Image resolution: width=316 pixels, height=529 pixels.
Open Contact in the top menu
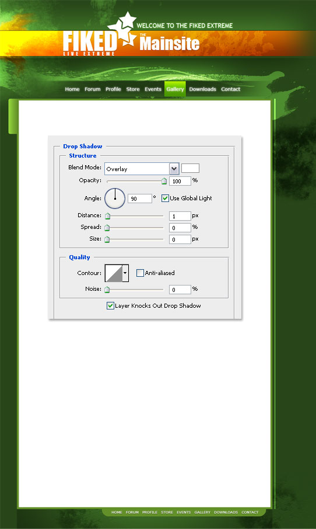[x=230, y=89]
